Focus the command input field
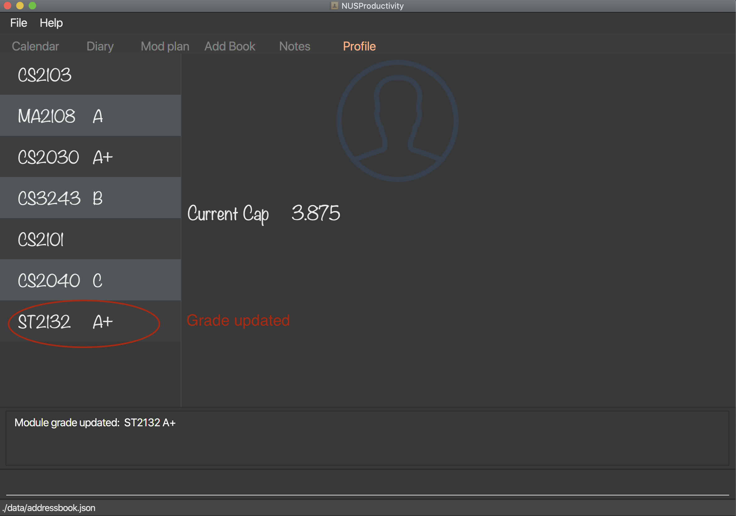 (x=367, y=485)
